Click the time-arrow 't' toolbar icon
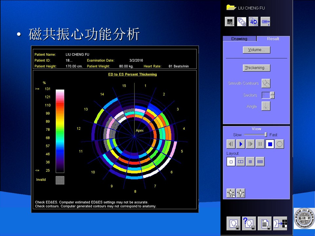Viewport: 315px width, 236px height. pos(265,22)
